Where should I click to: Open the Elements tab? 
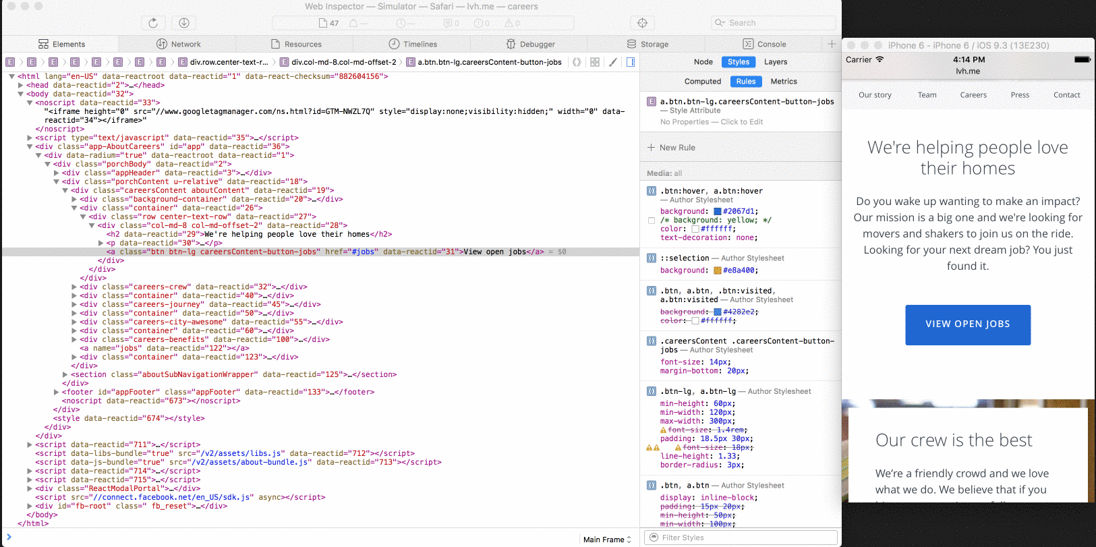[x=61, y=44]
